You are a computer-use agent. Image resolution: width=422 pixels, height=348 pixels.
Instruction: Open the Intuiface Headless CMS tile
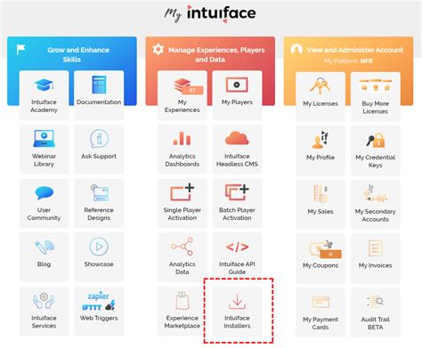point(237,150)
